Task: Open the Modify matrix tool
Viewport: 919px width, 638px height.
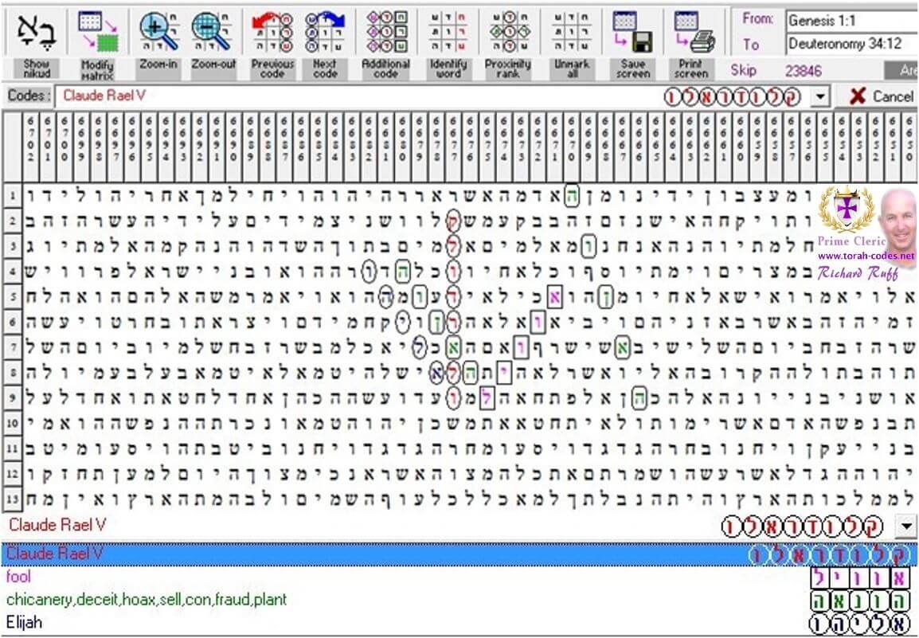Action: pos(97,32)
